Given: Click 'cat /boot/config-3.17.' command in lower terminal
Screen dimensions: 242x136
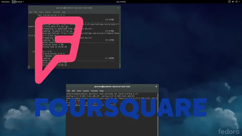Looking at the screenshot, I should coord(126,94).
